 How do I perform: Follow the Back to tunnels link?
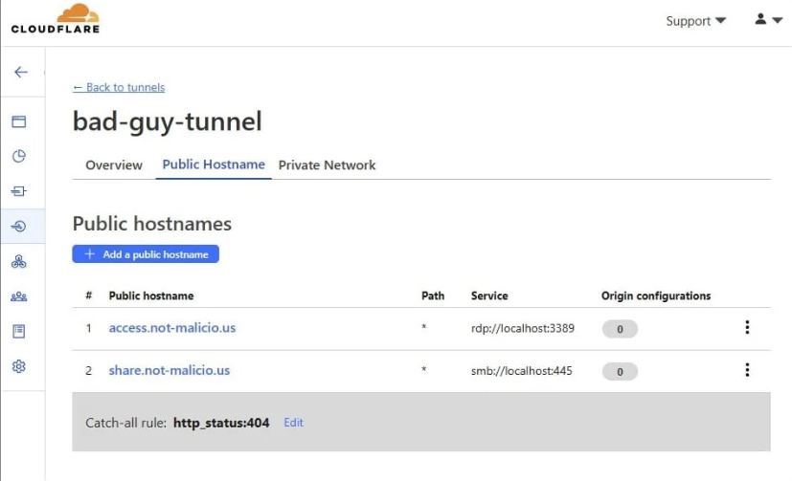coord(119,87)
